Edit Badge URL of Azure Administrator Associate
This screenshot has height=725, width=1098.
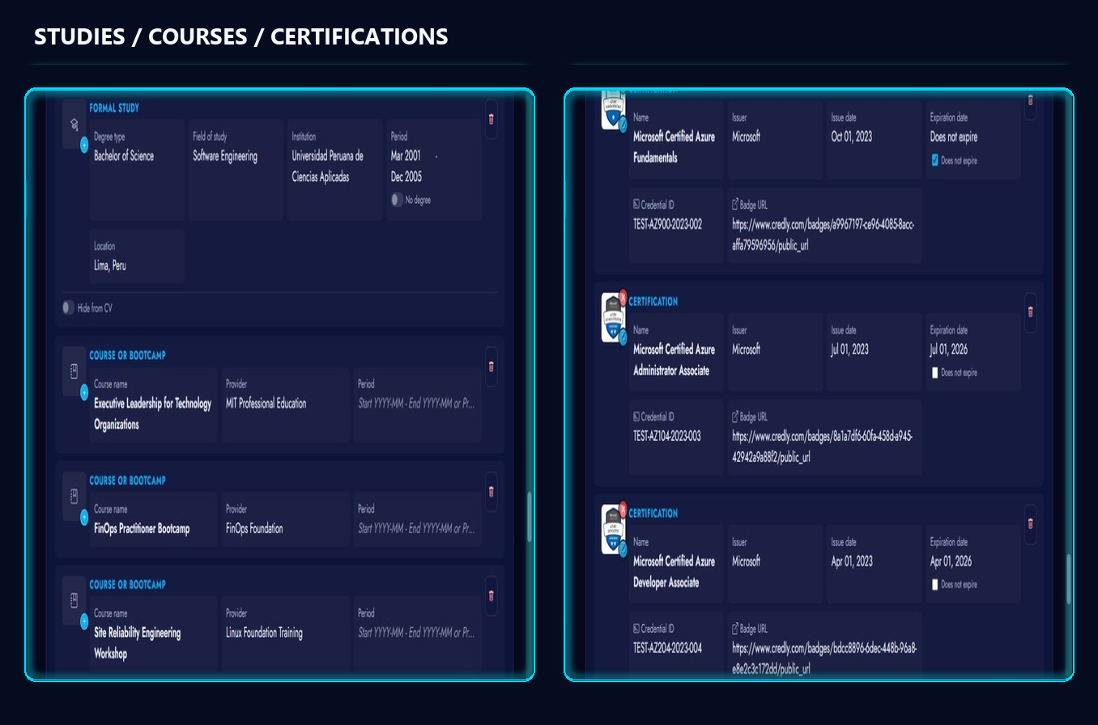click(824, 438)
